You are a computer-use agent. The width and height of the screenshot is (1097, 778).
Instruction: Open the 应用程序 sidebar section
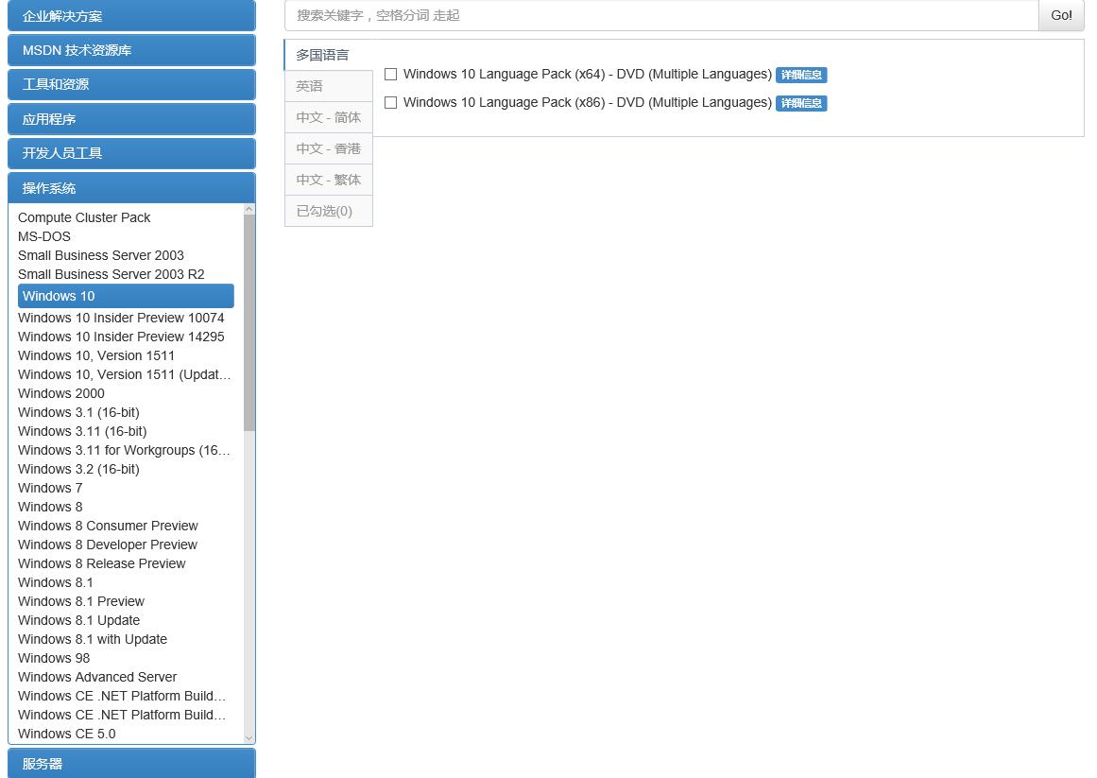tap(131, 119)
